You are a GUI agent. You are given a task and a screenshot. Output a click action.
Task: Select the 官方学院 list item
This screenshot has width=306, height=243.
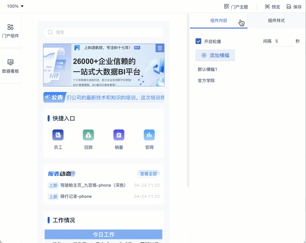click(206, 81)
